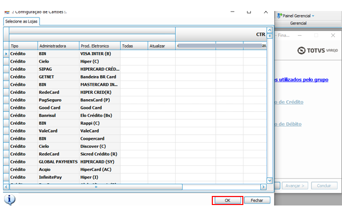Viewport: 342px width, 207px height.
Task: Click the horizontal scrollbar right arrow
Action: click(263, 187)
